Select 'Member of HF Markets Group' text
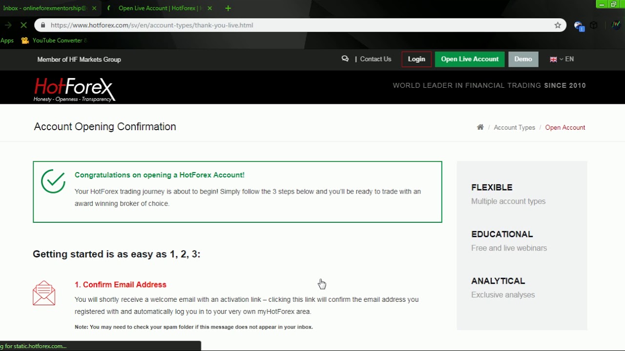Screen dimensions: 625x351 pyautogui.click(x=79, y=59)
